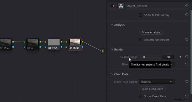Click node 04 blue key input arrow

pos(46,47)
